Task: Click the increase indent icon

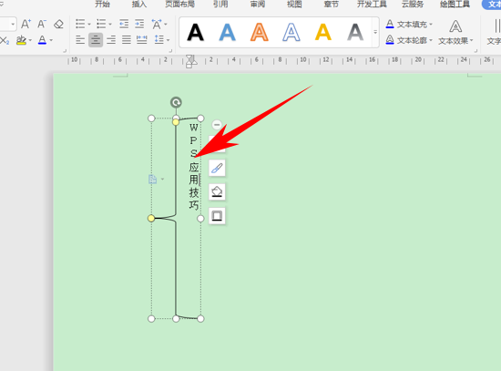Action: pos(139,24)
